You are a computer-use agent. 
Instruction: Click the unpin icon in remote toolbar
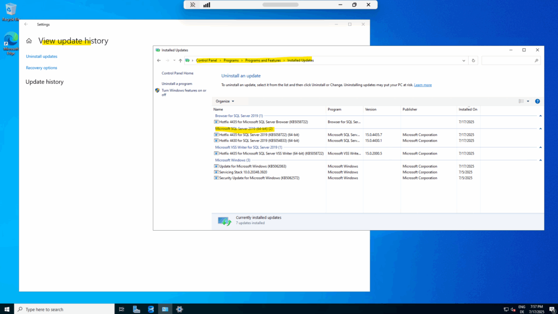[192, 4]
